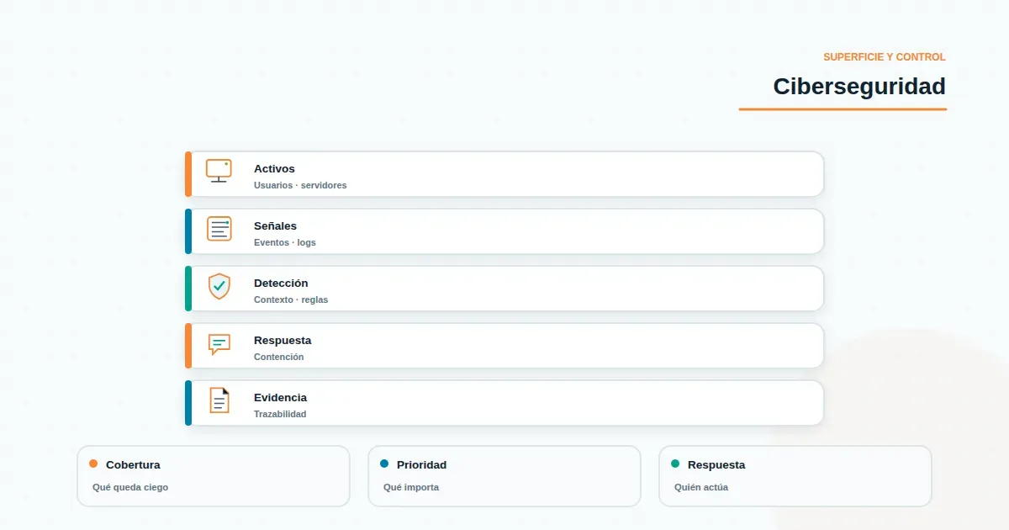Click the 'Contexto · reglas' subtitle

291,299
